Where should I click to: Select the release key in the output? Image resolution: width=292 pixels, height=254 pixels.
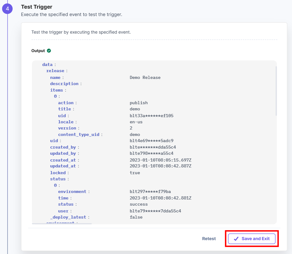click(x=55, y=71)
